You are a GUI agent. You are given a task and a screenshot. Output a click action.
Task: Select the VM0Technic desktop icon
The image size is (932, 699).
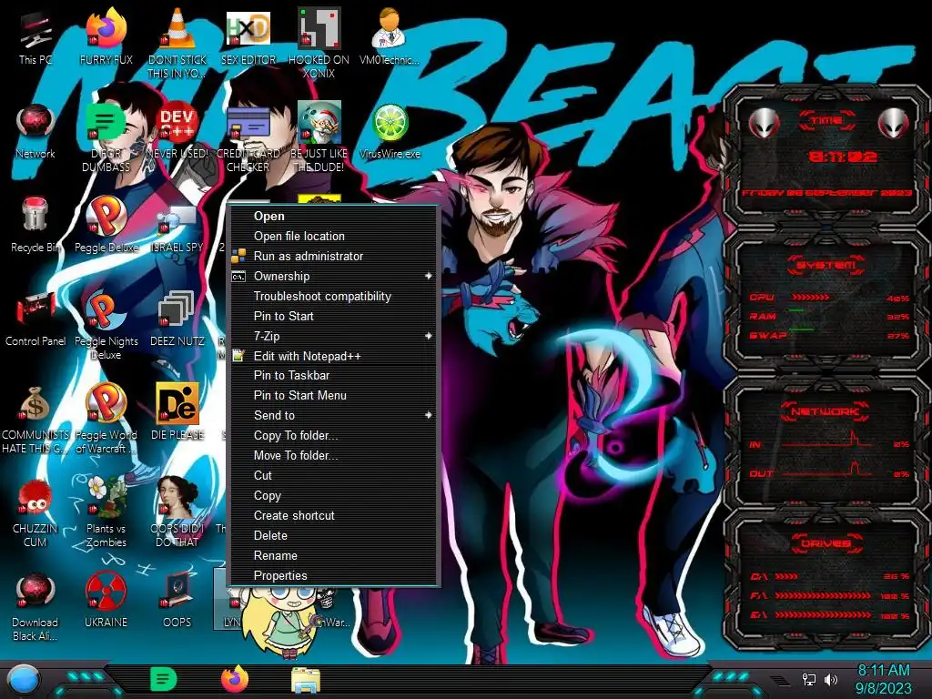390,36
